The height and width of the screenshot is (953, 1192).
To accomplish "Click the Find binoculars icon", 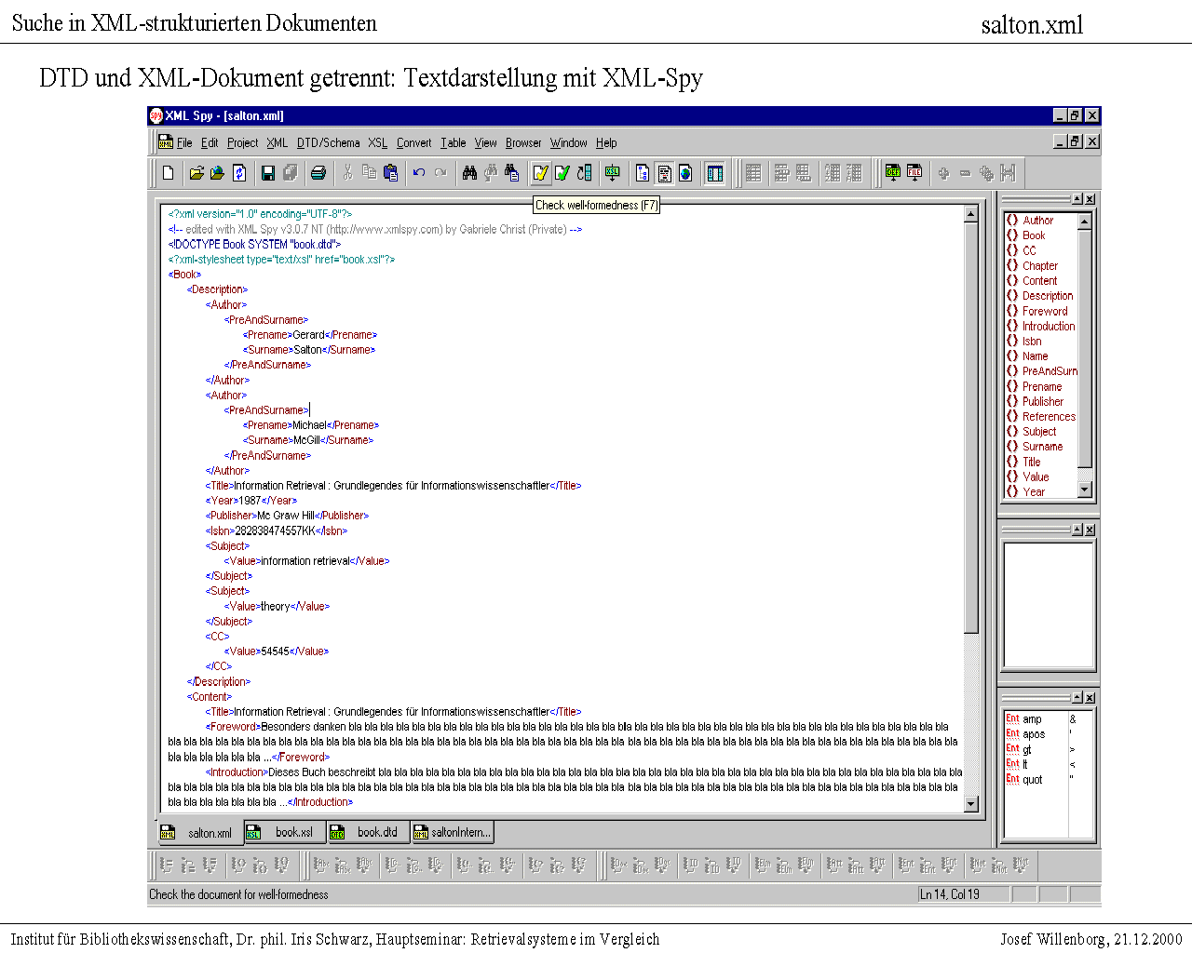I will point(469,173).
